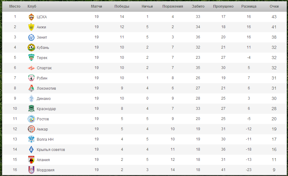The height and width of the screenshot is (176, 288).
Task: Click the Динамо club logo icon
Action: pos(31,99)
